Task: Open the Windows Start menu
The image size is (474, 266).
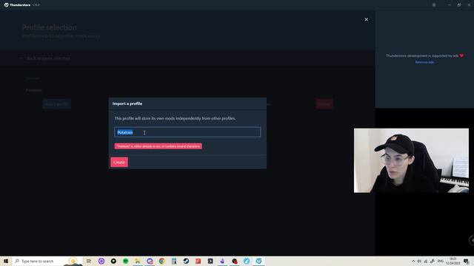Action: pos(6,261)
